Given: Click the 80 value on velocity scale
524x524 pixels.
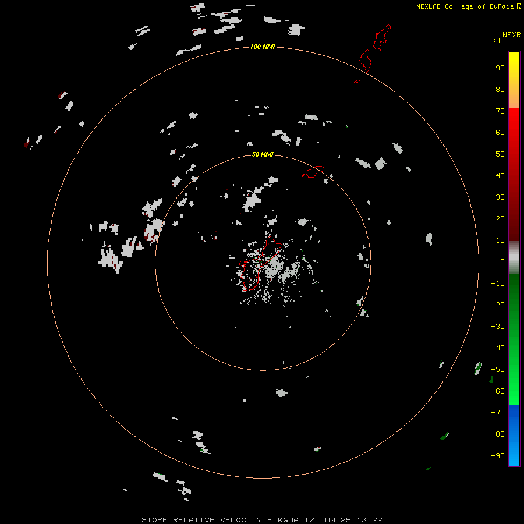Looking at the screenshot, I should pyautogui.click(x=500, y=89).
